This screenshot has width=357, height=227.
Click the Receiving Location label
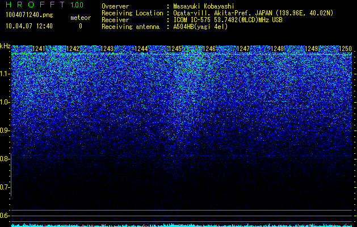(x=132, y=13)
